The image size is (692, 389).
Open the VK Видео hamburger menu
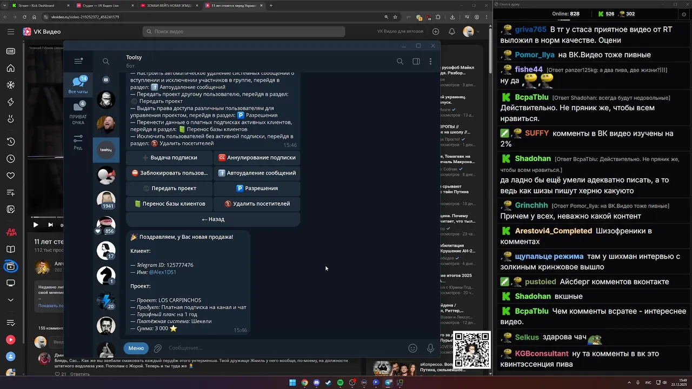11,32
